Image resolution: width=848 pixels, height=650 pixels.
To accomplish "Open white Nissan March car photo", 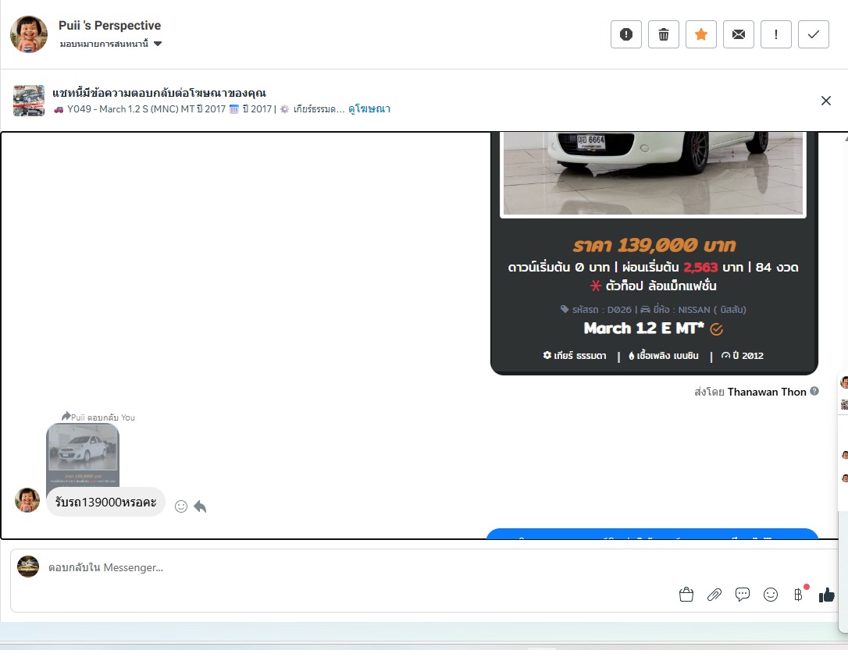I will point(654,173).
